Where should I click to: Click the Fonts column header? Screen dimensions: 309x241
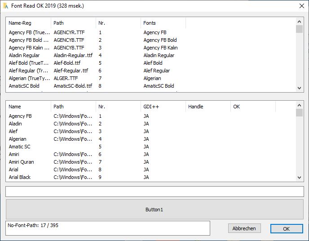click(163, 23)
